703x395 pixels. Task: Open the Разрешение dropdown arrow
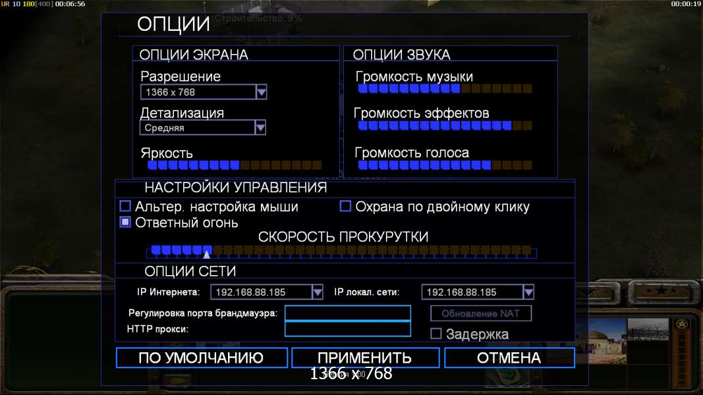coord(262,92)
